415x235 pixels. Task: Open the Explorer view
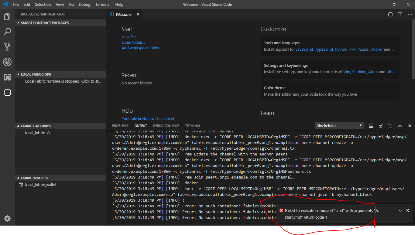(x=7, y=17)
